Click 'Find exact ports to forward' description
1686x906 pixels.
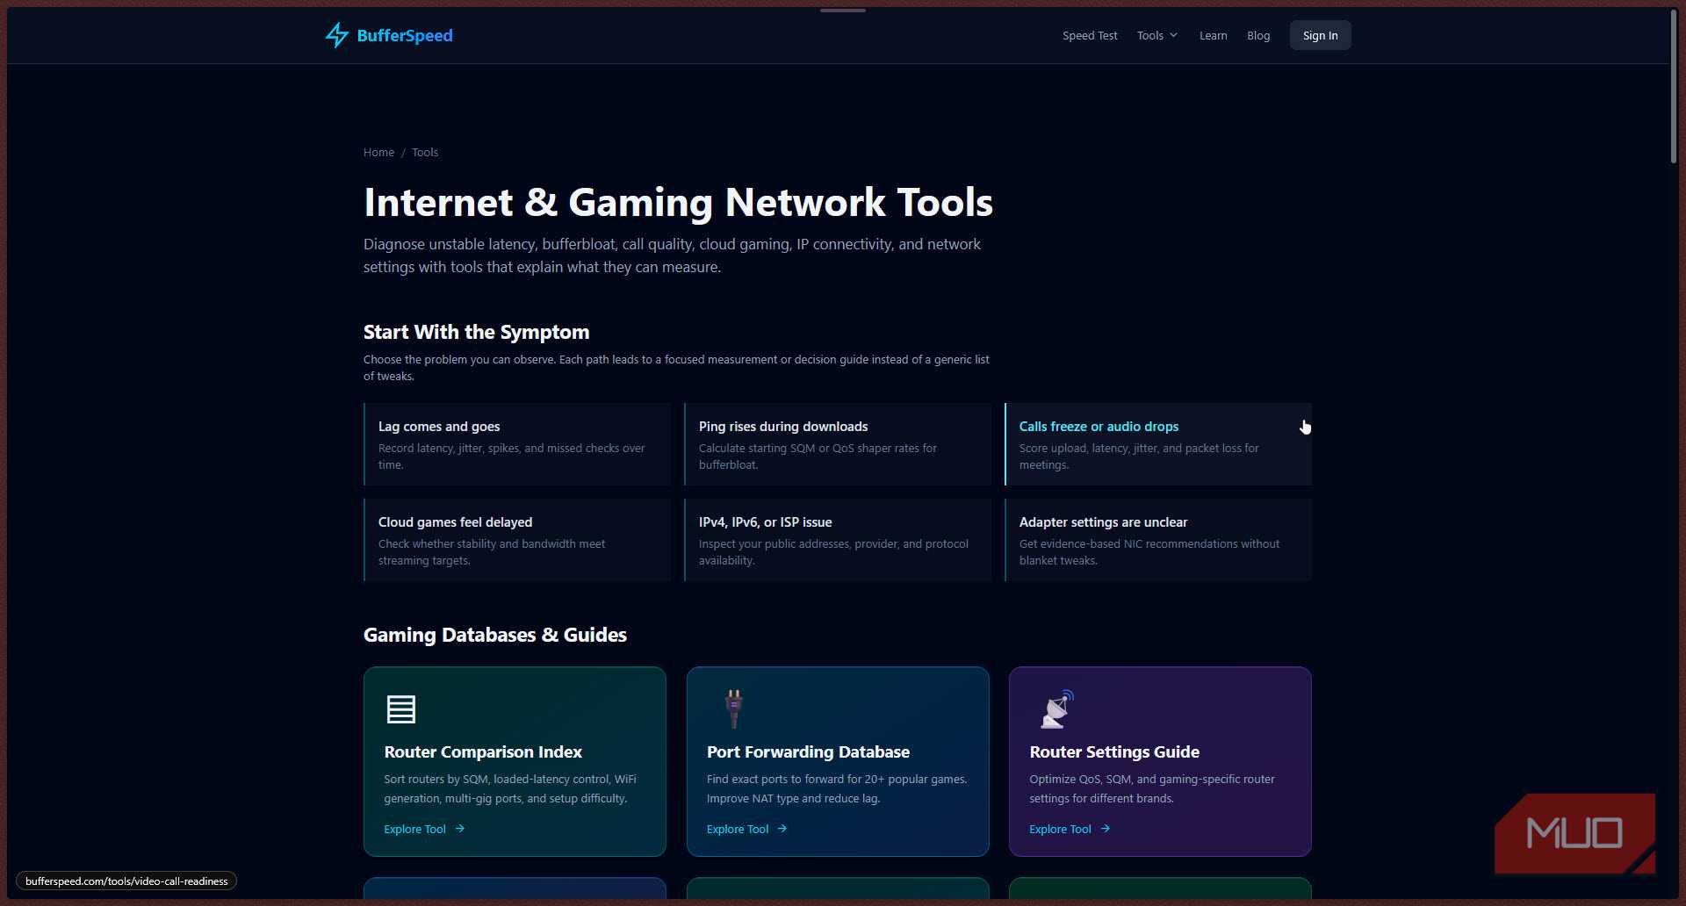click(x=837, y=788)
